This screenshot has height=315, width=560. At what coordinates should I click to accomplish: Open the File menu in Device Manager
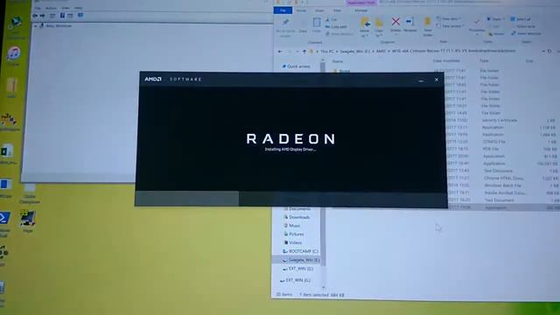[x=38, y=8]
